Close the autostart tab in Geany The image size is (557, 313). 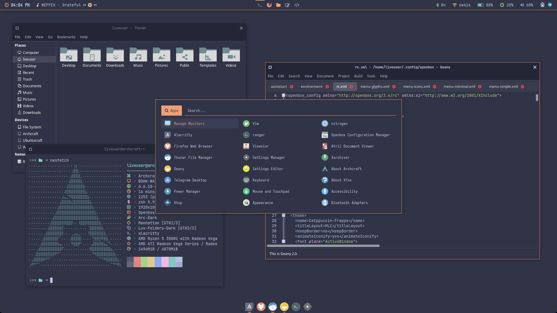pos(292,87)
